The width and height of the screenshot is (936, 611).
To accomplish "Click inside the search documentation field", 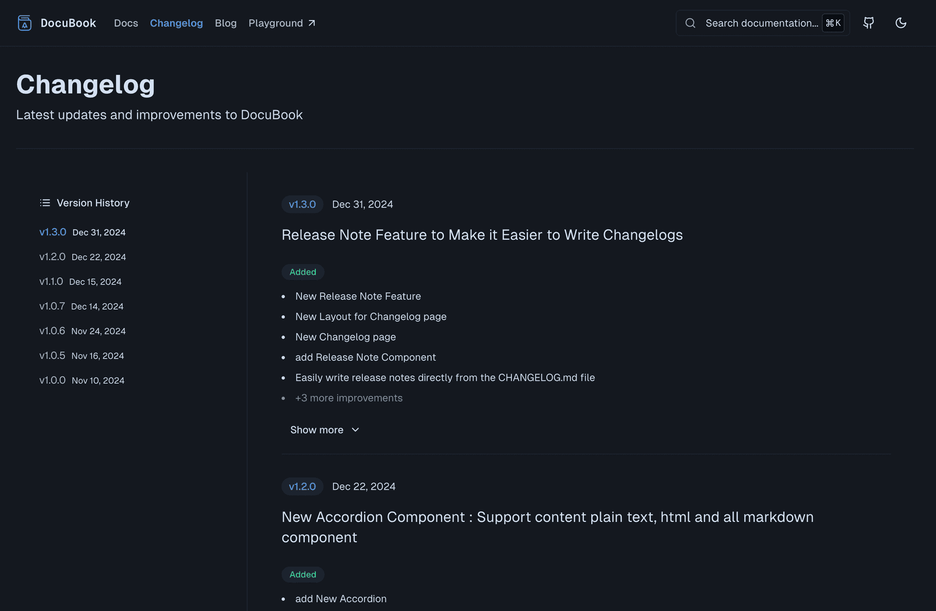I will (760, 23).
